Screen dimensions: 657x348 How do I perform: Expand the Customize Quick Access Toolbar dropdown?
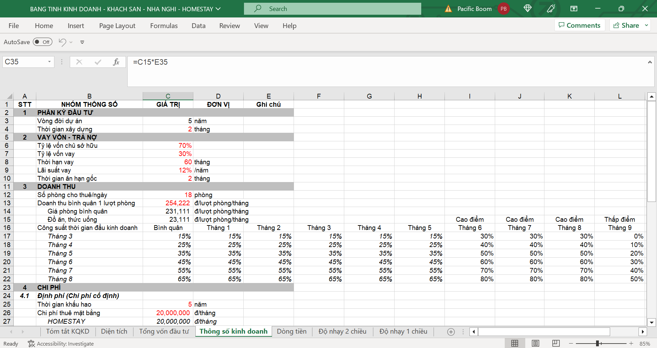[x=82, y=42]
